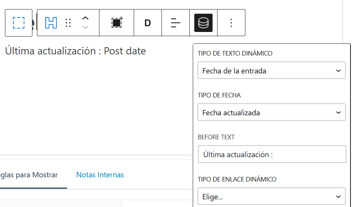Click the 'Última actualización : Post date' headline
This screenshot has height=207, width=352.
pyautogui.click(x=75, y=51)
